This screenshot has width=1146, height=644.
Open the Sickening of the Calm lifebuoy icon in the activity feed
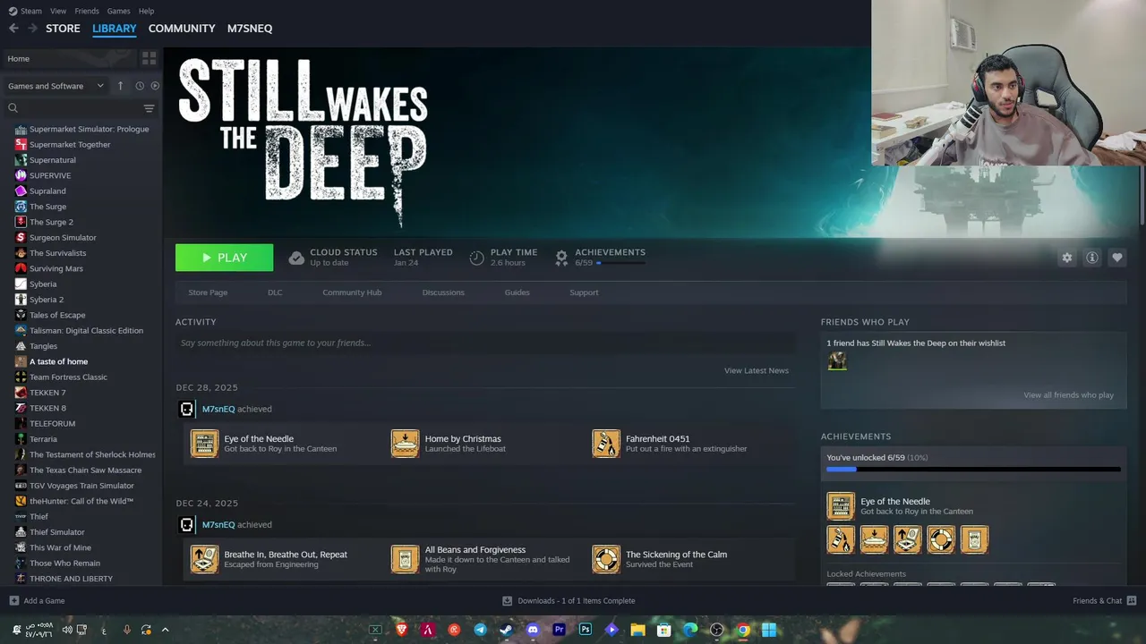[606, 559]
